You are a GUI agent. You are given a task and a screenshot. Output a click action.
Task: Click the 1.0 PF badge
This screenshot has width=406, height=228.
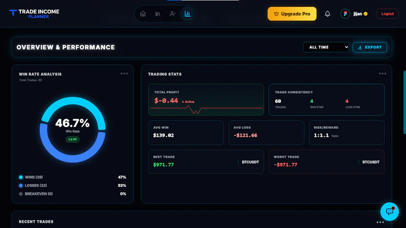73,139
